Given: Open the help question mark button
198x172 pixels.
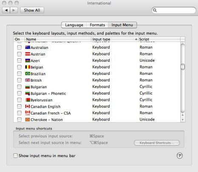Looking at the screenshot, I should click(180, 155).
